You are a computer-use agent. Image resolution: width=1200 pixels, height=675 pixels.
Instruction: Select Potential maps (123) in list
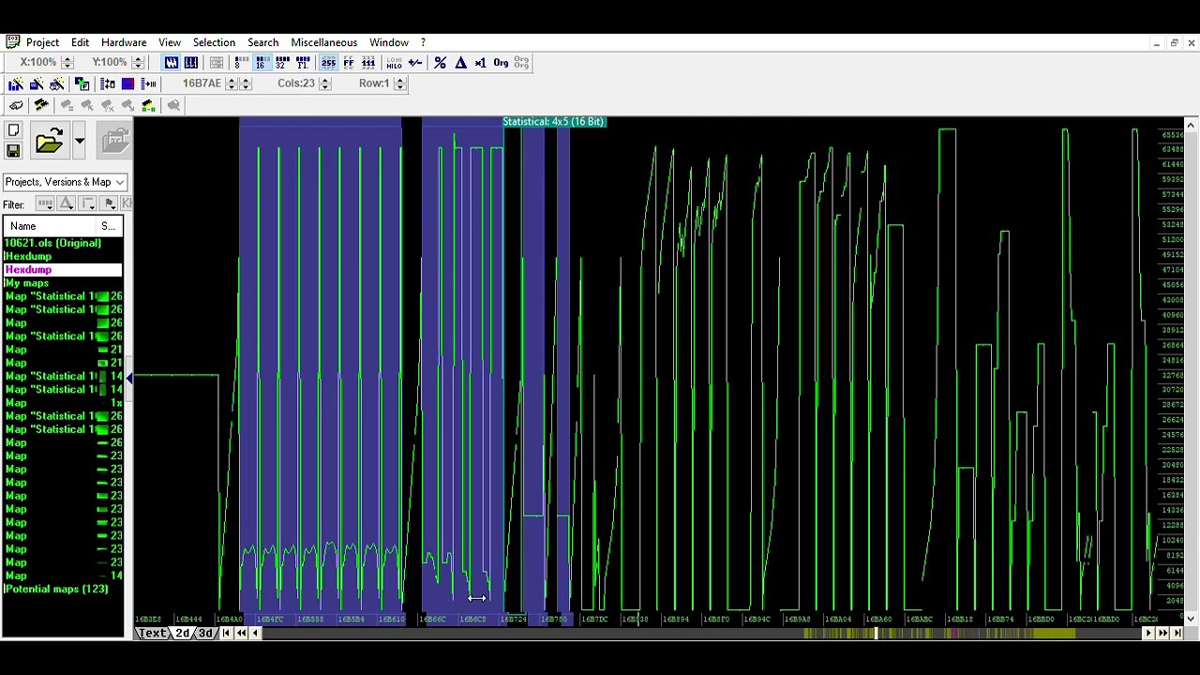pyautogui.click(x=56, y=589)
